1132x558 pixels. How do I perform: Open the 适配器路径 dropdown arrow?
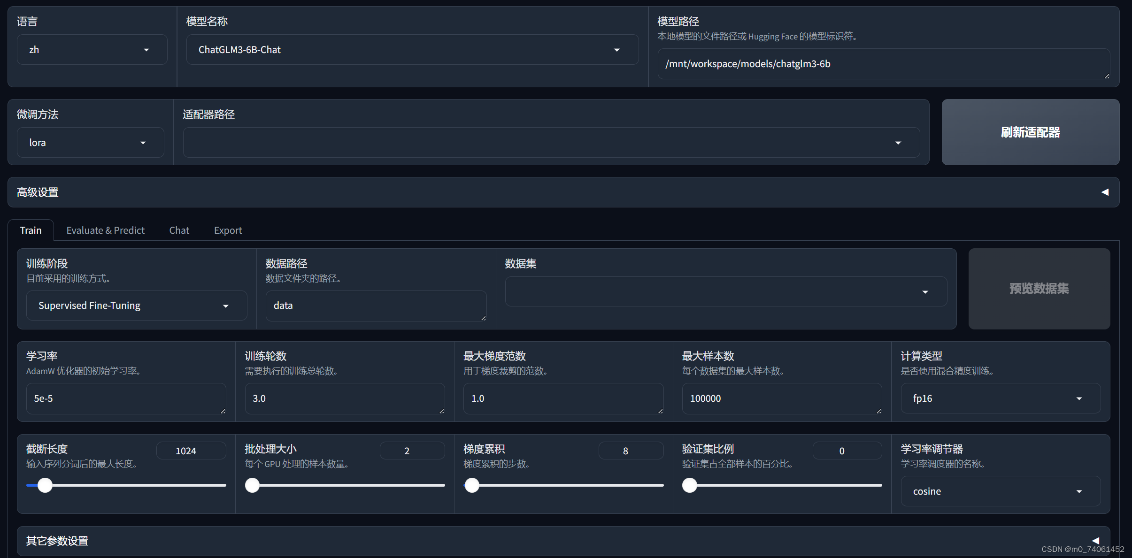coord(898,143)
